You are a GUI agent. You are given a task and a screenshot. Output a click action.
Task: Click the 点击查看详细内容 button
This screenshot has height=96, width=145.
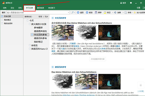[97, 59]
